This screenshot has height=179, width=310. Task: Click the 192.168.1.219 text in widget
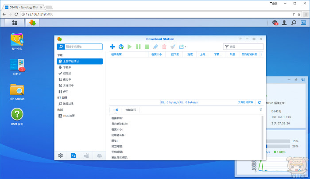point(281,117)
